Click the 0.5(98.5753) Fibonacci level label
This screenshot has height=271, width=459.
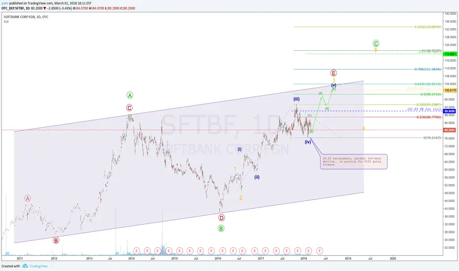[x=430, y=94]
